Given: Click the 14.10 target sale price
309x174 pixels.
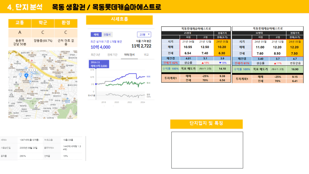Looking at the screenshot, I should click(x=222, y=69).
